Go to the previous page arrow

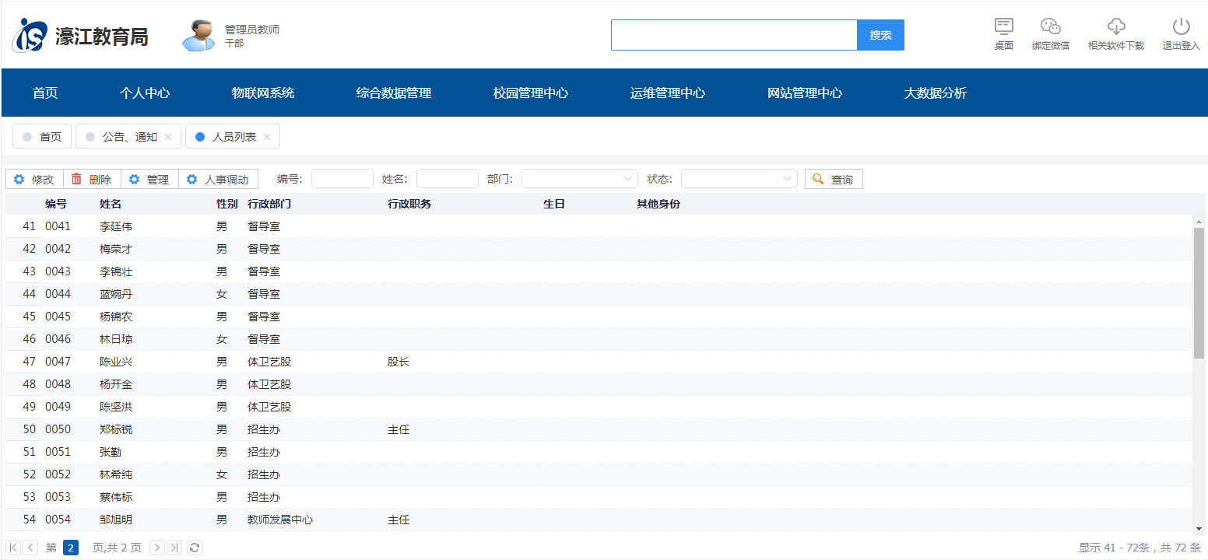pos(30,548)
